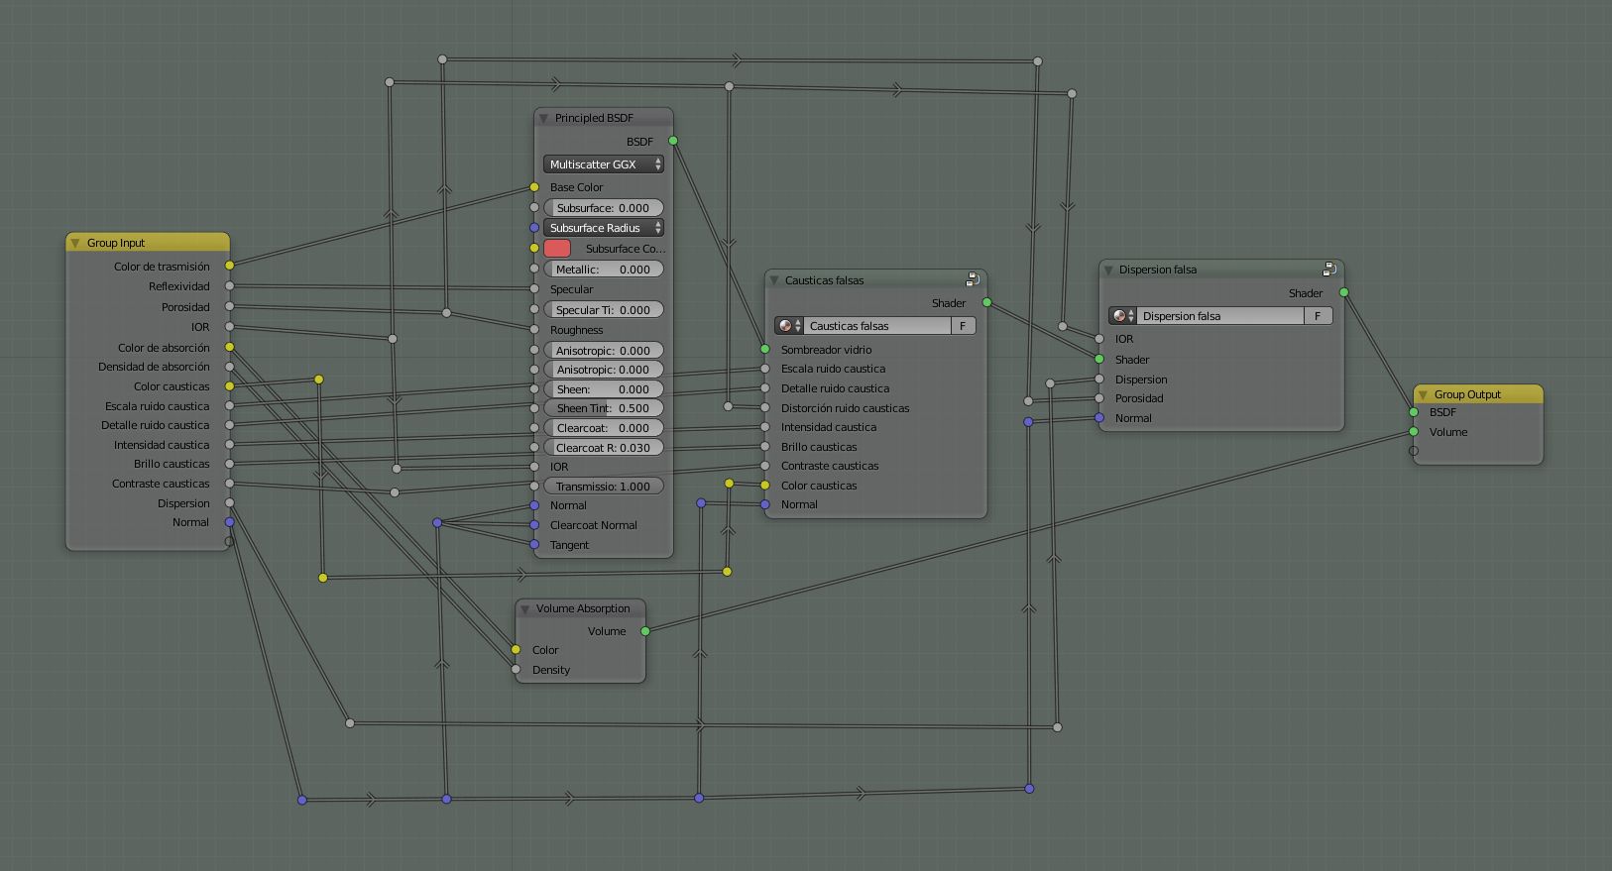Adjust the Metallic 0.000 slider
The height and width of the screenshot is (871, 1612).
[x=604, y=270]
